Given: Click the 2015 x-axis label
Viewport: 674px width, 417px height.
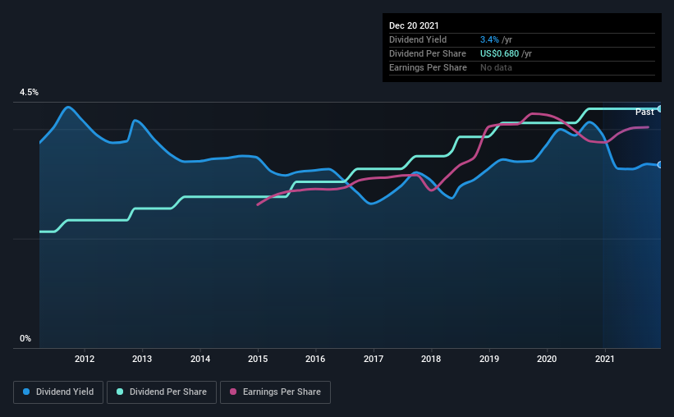Looking at the screenshot, I should tap(258, 359).
